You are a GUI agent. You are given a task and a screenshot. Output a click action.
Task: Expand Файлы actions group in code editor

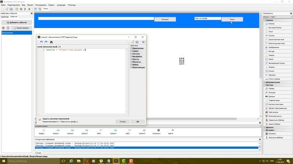(137, 65)
